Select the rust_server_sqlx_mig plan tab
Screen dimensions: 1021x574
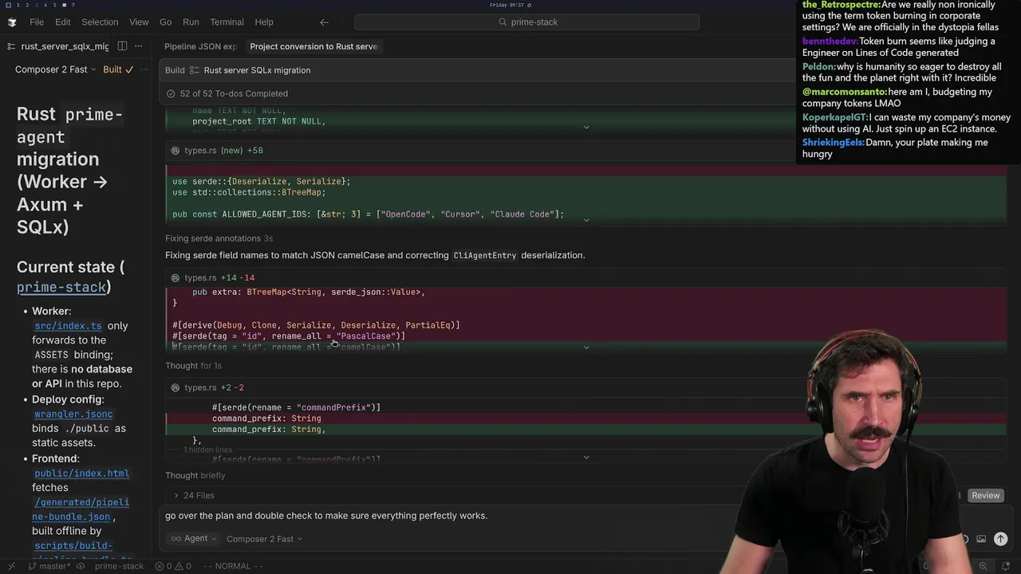pyautogui.click(x=65, y=46)
